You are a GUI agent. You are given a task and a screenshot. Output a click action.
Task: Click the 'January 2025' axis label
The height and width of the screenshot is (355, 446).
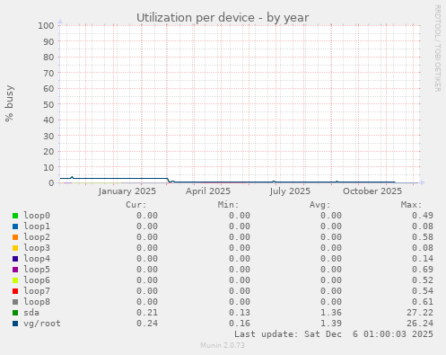point(127,191)
